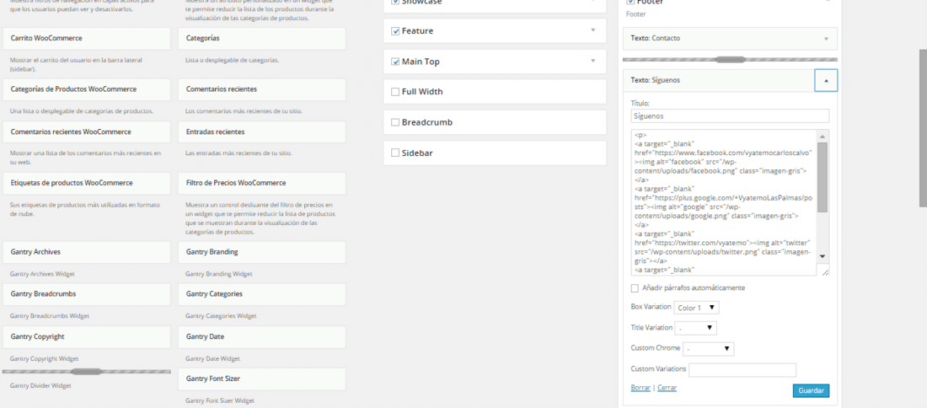Check the Sidebar area checkbox

coord(395,153)
